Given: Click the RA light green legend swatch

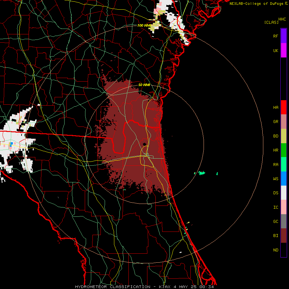Looking at the screenshot, I should click(x=284, y=164).
